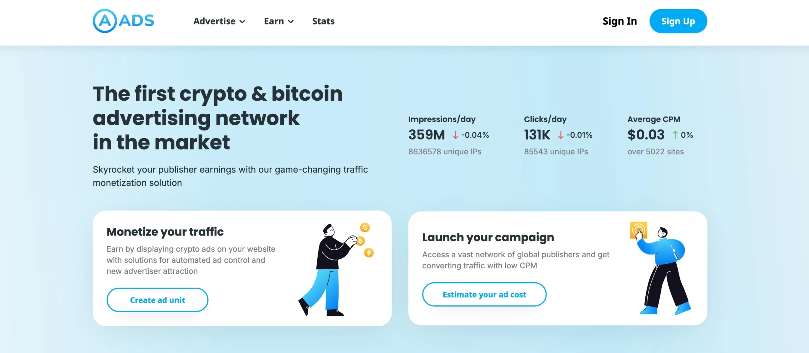The width and height of the screenshot is (809, 353).
Task: Click the Sign In link
Action: [x=620, y=21]
